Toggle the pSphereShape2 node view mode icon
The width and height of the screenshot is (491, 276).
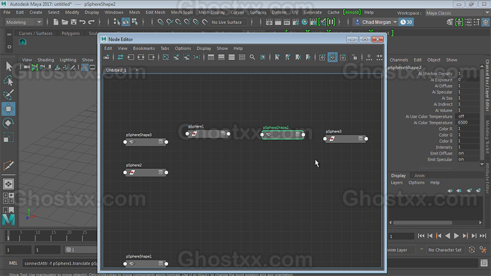point(297,134)
